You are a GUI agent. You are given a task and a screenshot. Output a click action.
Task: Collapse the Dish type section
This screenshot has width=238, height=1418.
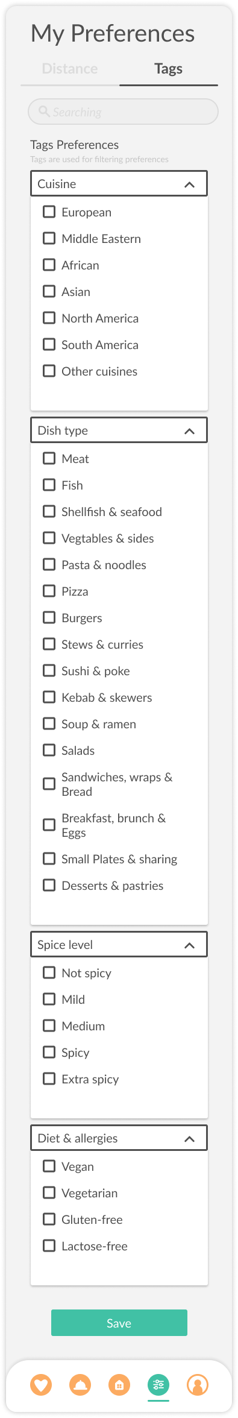tap(189, 431)
